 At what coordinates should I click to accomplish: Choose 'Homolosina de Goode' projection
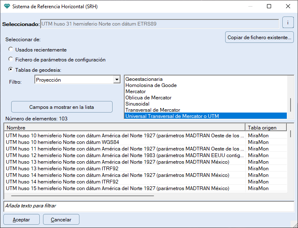click(151, 85)
